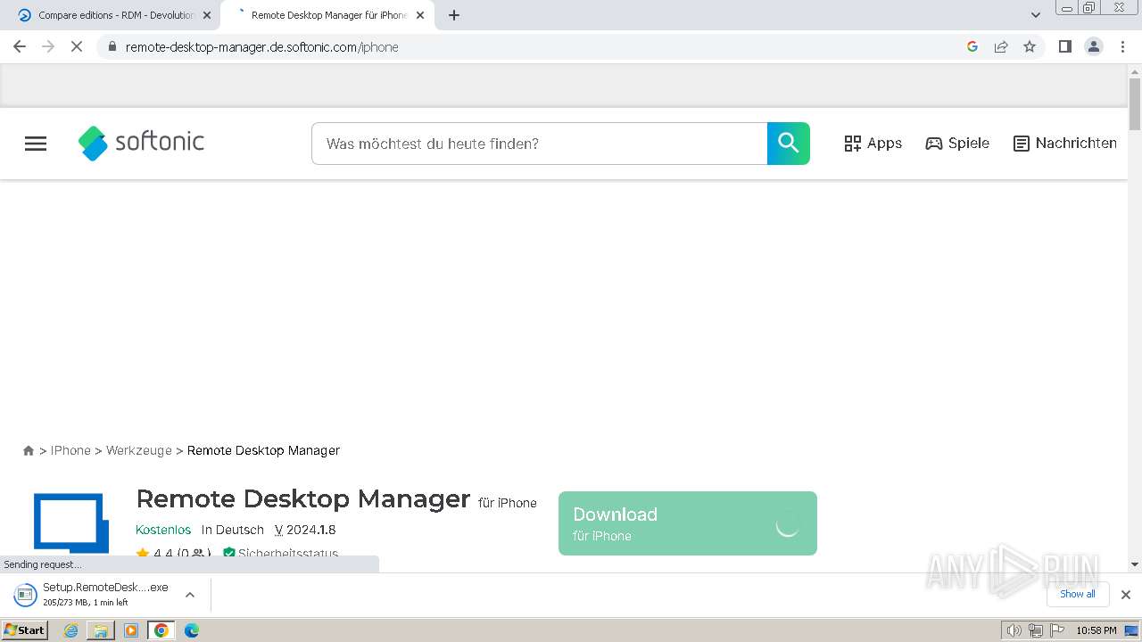Go to Werkzeuge breadcrumb link
The image size is (1142, 642).
coord(139,450)
